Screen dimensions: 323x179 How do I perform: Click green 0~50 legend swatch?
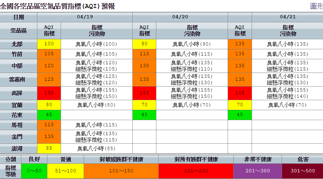tap(34, 171)
